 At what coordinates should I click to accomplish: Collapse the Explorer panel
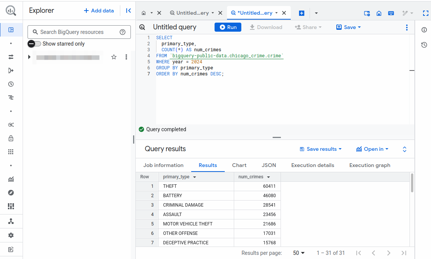click(128, 11)
